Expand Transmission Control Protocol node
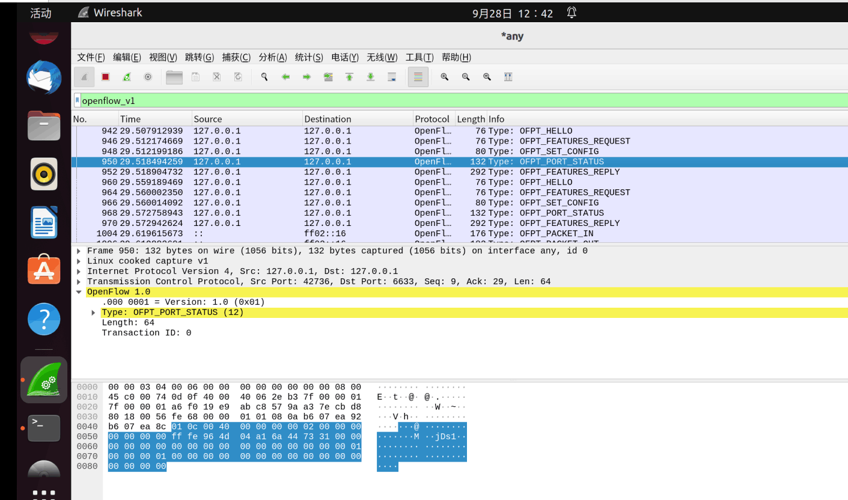 79,281
